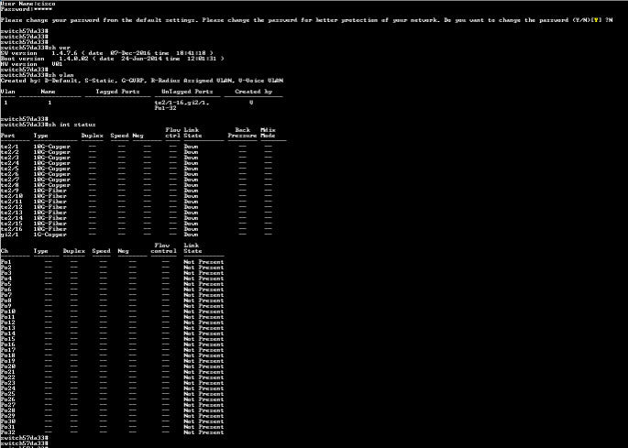Screen dimensions: 628x448
Task: Click the Po16 channel name
Action: tap(8, 344)
